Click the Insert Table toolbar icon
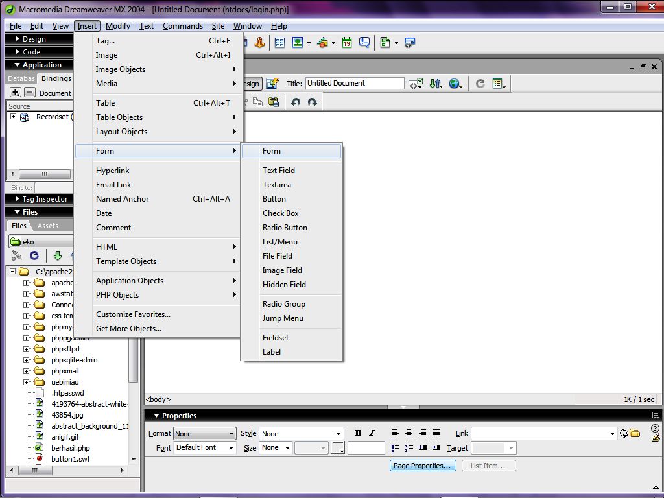 279,42
